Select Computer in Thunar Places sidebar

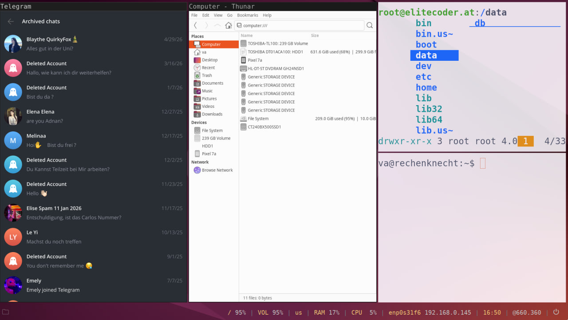tap(214, 44)
